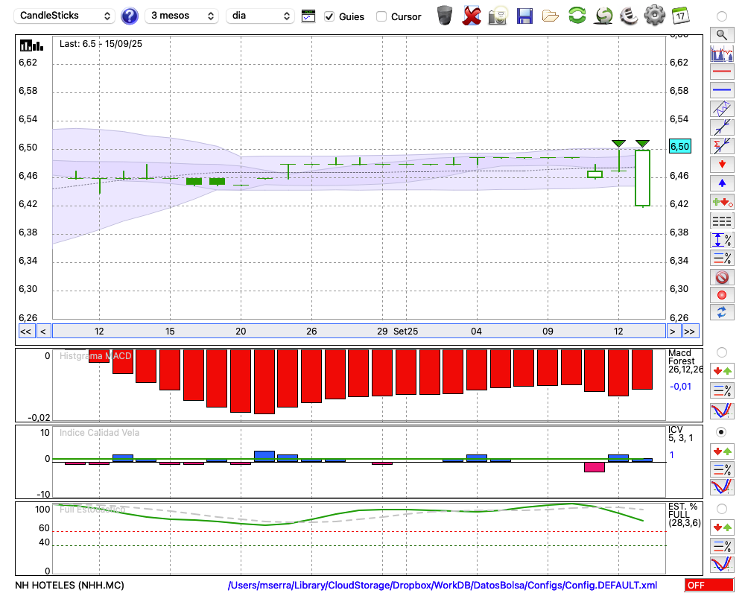The width and height of the screenshot is (745, 596).
Task: Click the blue floppy disk save icon
Action: tap(524, 16)
